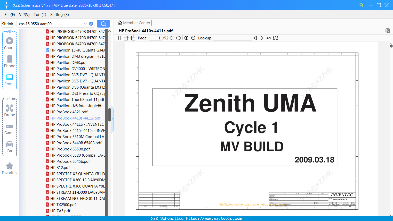Viewport: 393px width, 221px height.
Task: Open HP ProBook 4415s 4416s file
Action: click(75, 131)
